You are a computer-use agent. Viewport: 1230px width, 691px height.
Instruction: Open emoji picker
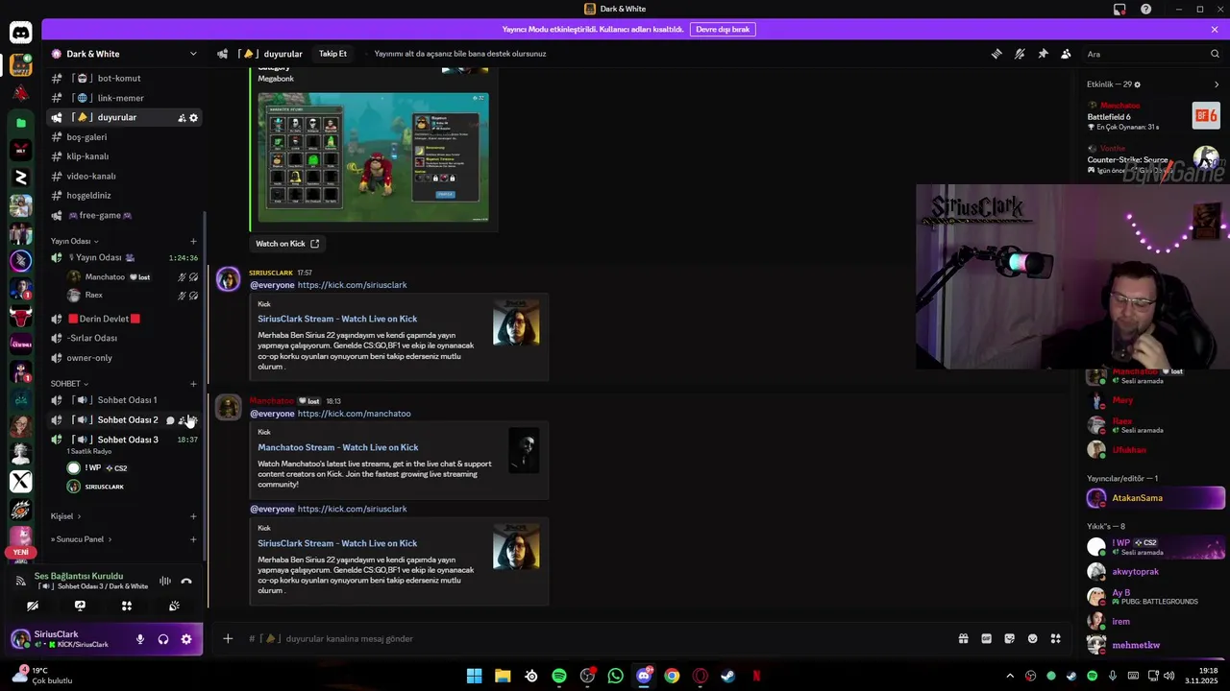tap(1033, 638)
